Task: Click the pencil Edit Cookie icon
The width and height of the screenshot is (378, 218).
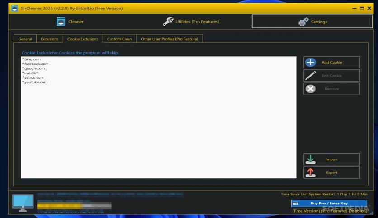Action: coord(311,76)
